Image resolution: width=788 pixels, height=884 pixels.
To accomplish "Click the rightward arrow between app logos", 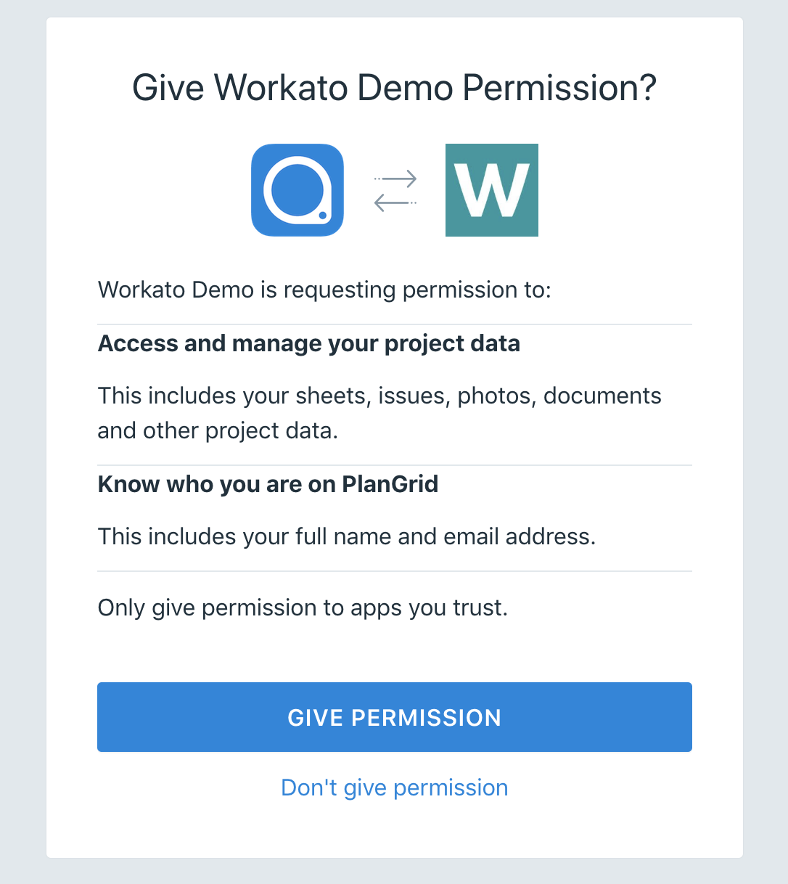I will point(395,179).
